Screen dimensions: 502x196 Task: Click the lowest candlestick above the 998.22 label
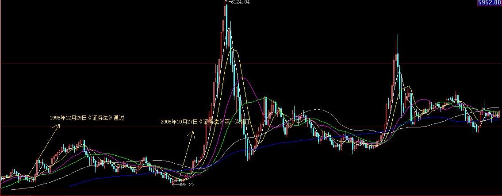pyautogui.click(x=177, y=180)
